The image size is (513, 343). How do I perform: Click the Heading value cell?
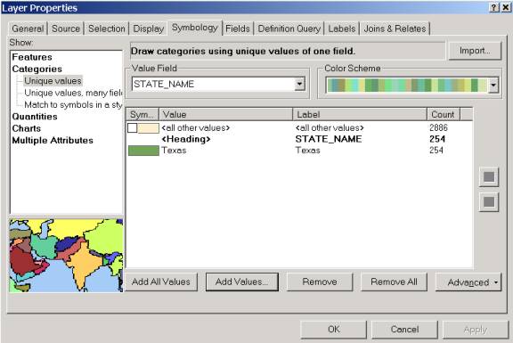tap(186, 139)
